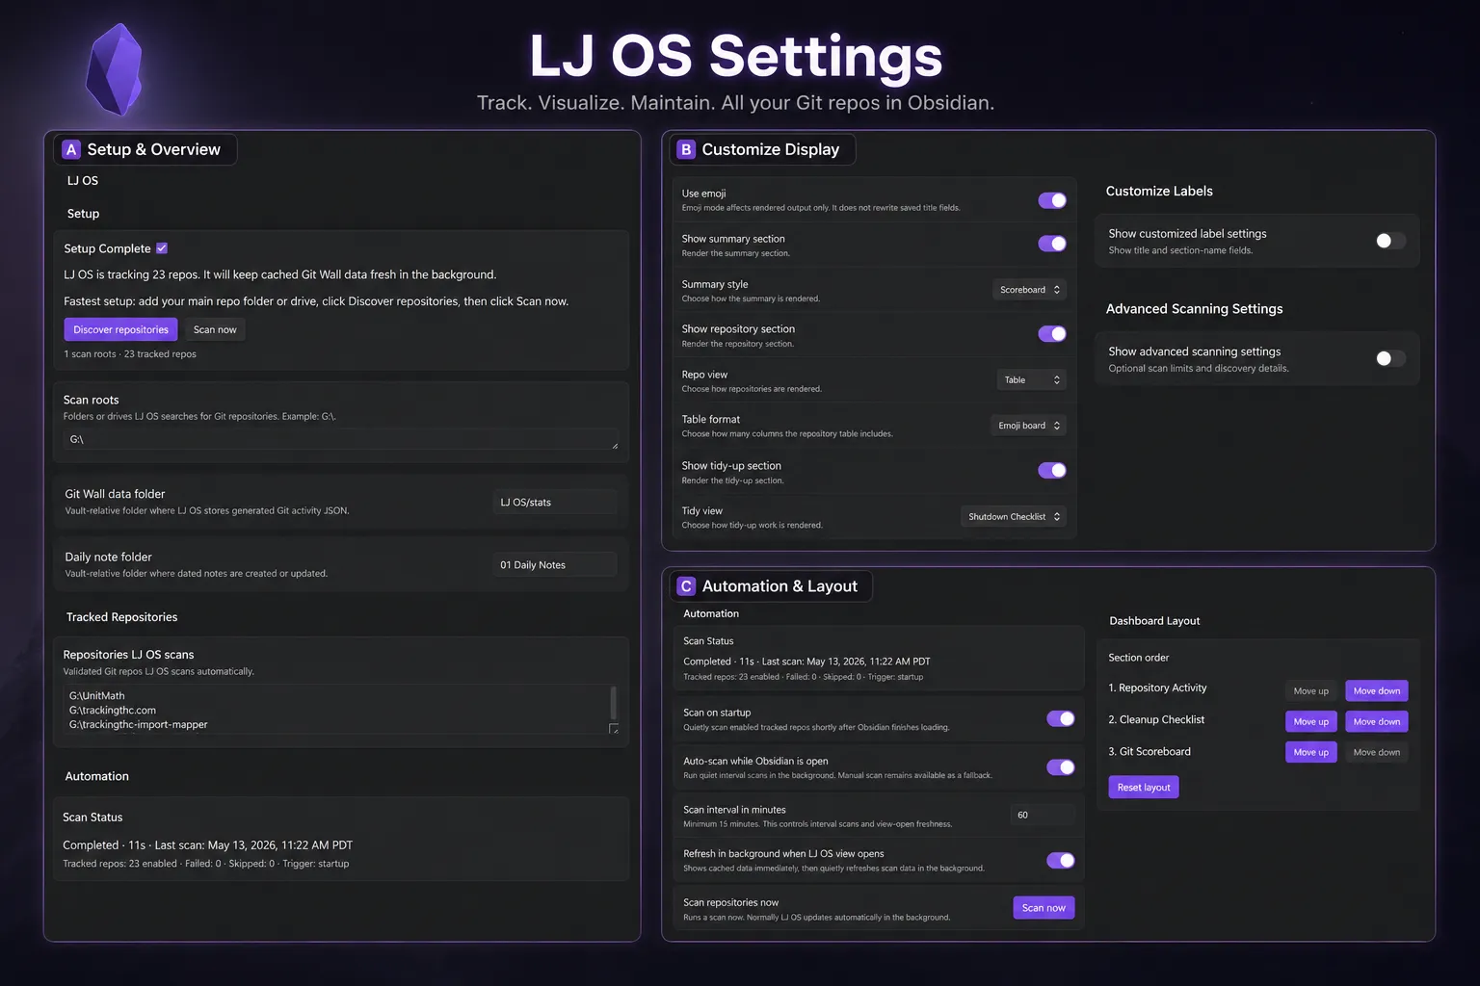Click the Section order label
The width and height of the screenshot is (1480, 986).
click(x=1138, y=658)
